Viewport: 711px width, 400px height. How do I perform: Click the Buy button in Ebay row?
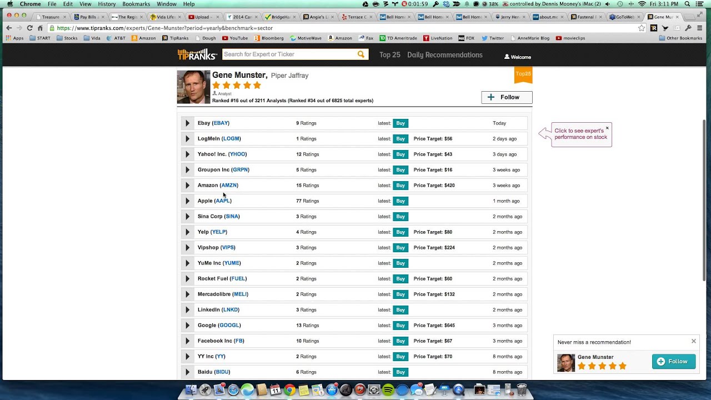click(x=400, y=123)
